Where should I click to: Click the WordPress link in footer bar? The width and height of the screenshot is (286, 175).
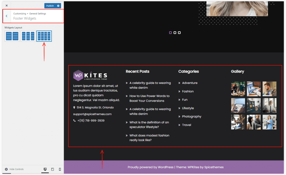[165, 167]
